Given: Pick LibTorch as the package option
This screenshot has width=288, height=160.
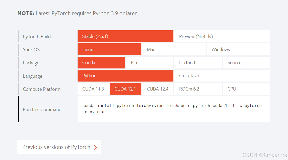Looking at the screenshot, I should tap(198, 62).
